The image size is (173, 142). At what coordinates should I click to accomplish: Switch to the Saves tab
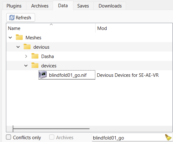[x=83, y=6]
